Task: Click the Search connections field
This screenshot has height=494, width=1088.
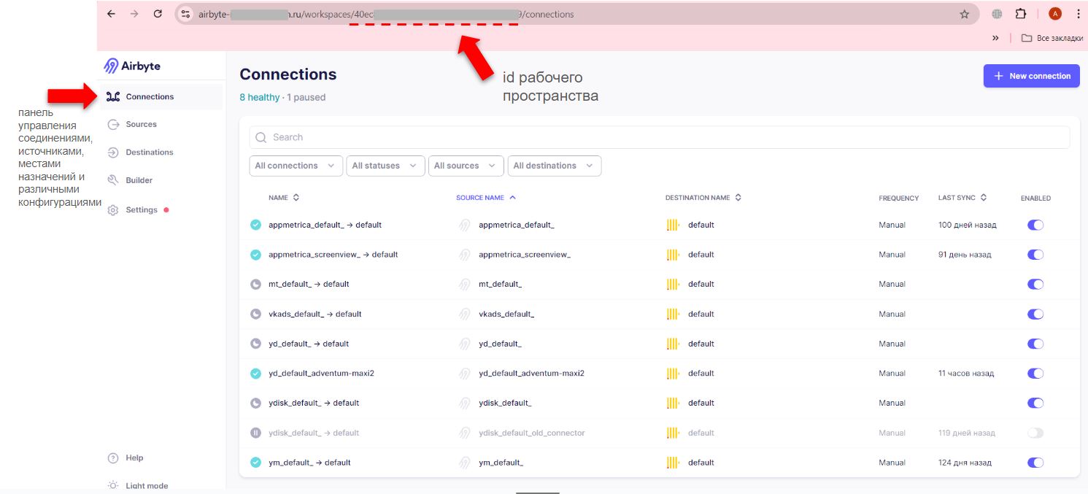Action: [x=660, y=137]
